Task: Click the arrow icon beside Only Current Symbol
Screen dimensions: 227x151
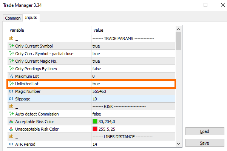Action: coord(11,46)
